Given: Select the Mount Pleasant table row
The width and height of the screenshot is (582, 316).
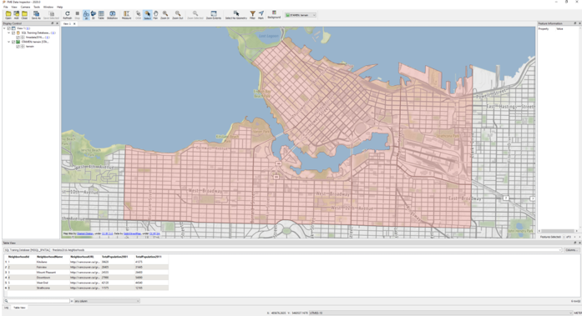Looking at the screenshot, I should coord(86,273).
